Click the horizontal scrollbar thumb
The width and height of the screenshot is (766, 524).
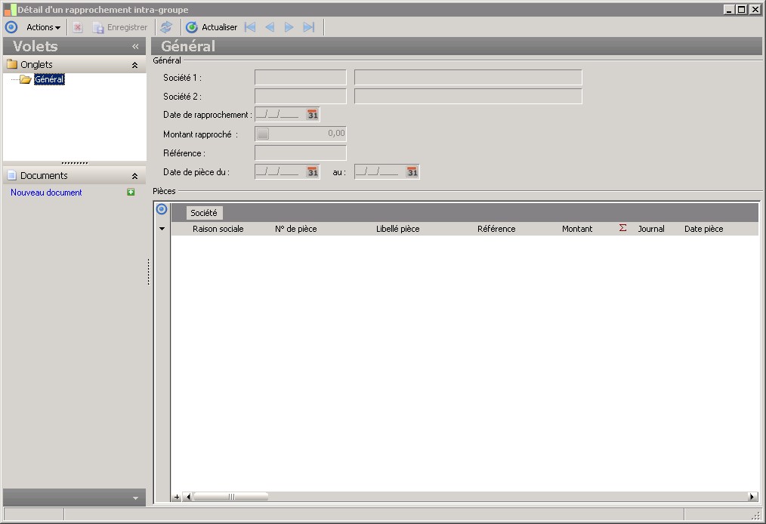click(x=230, y=497)
